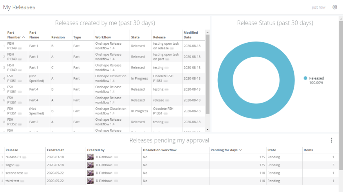Viewport: 343px width, 192px height.
Task: Click D Fishbowl avatar in release-01 row
Action: tap(90, 157)
